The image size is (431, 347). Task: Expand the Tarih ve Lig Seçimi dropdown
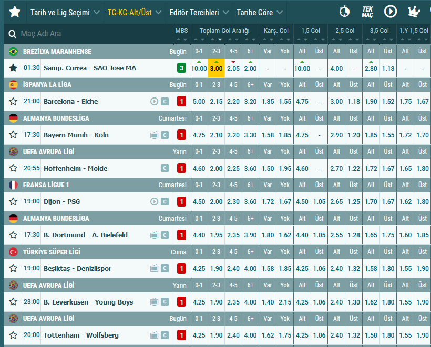[x=65, y=13]
